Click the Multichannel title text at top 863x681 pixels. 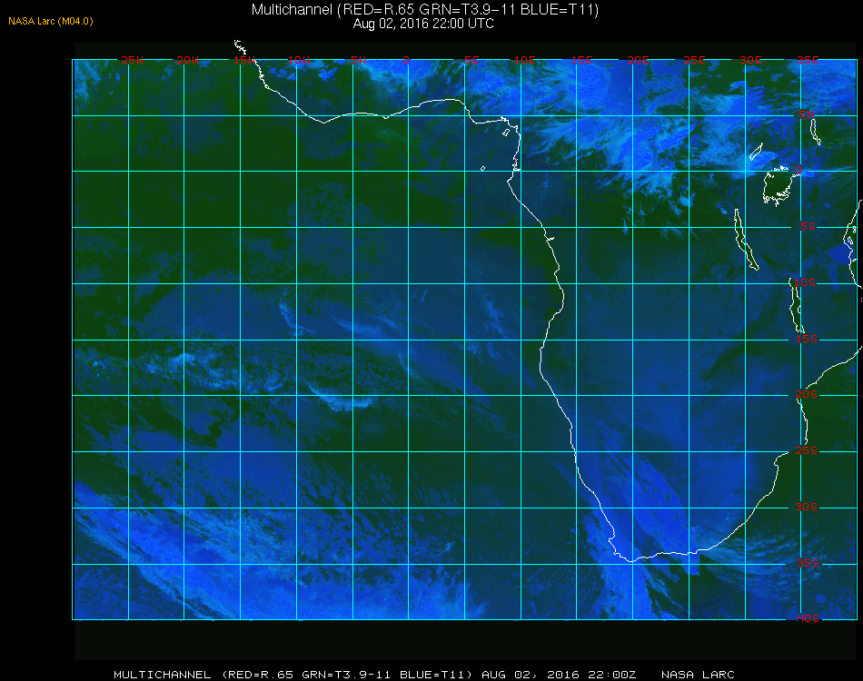pyautogui.click(x=425, y=10)
